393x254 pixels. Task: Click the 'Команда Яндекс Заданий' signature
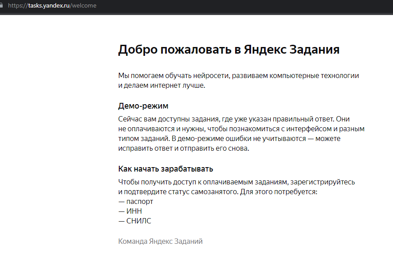tap(160, 241)
